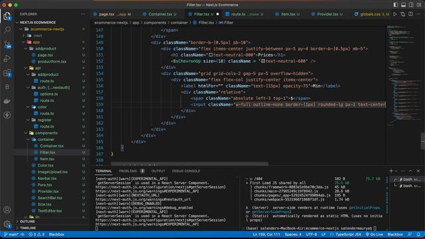Click Ln 159, Col 111 cursor position
The image size is (425, 239).
(266, 234)
